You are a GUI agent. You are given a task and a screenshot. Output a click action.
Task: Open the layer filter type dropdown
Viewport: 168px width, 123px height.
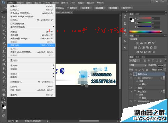(135, 60)
